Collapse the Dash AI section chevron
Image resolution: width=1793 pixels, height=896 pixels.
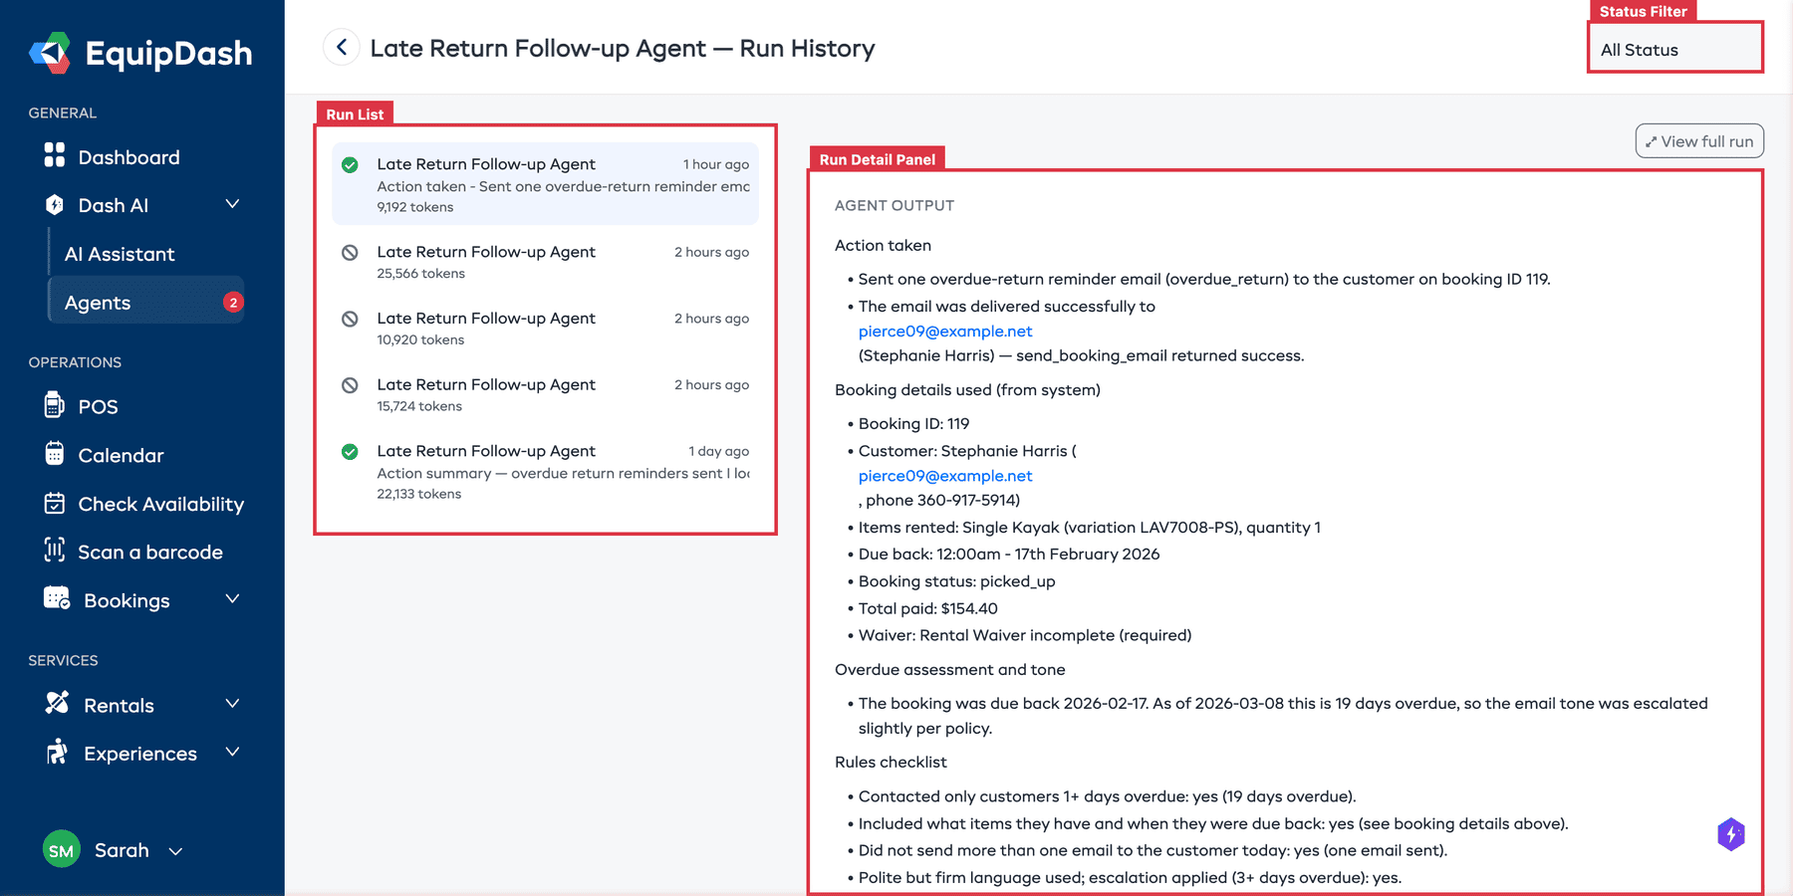[232, 204]
